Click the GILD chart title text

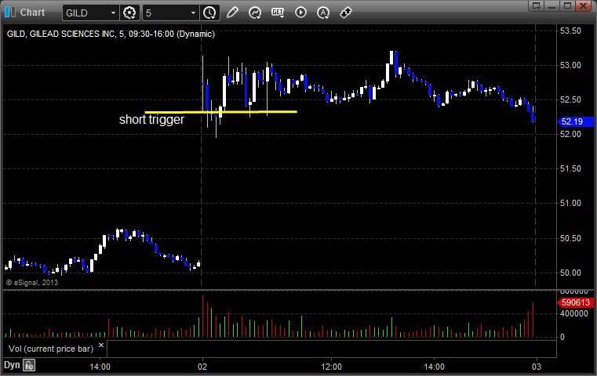coord(111,34)
